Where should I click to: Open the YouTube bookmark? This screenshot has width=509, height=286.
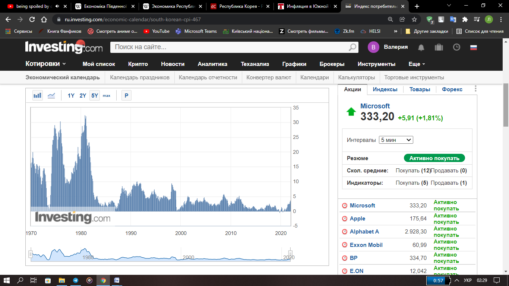pyautogui.click(x=156, y=31)
